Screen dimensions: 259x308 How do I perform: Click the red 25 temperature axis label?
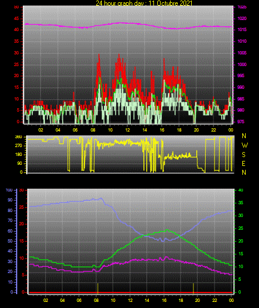coord(22,208)
